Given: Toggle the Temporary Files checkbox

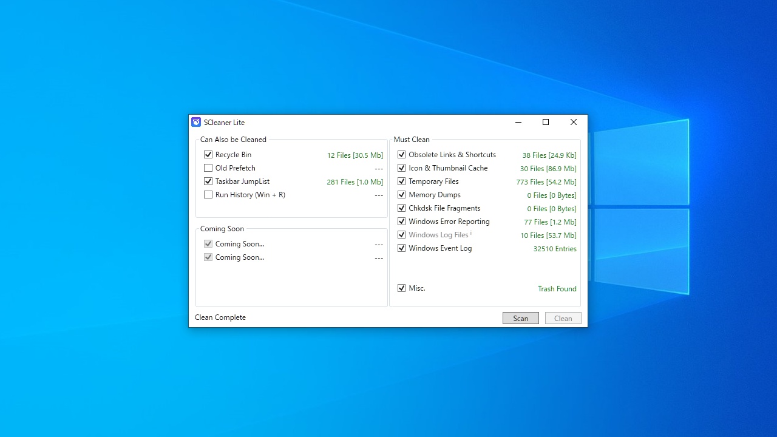Looking at the screenshot, I should coord(401,181).
